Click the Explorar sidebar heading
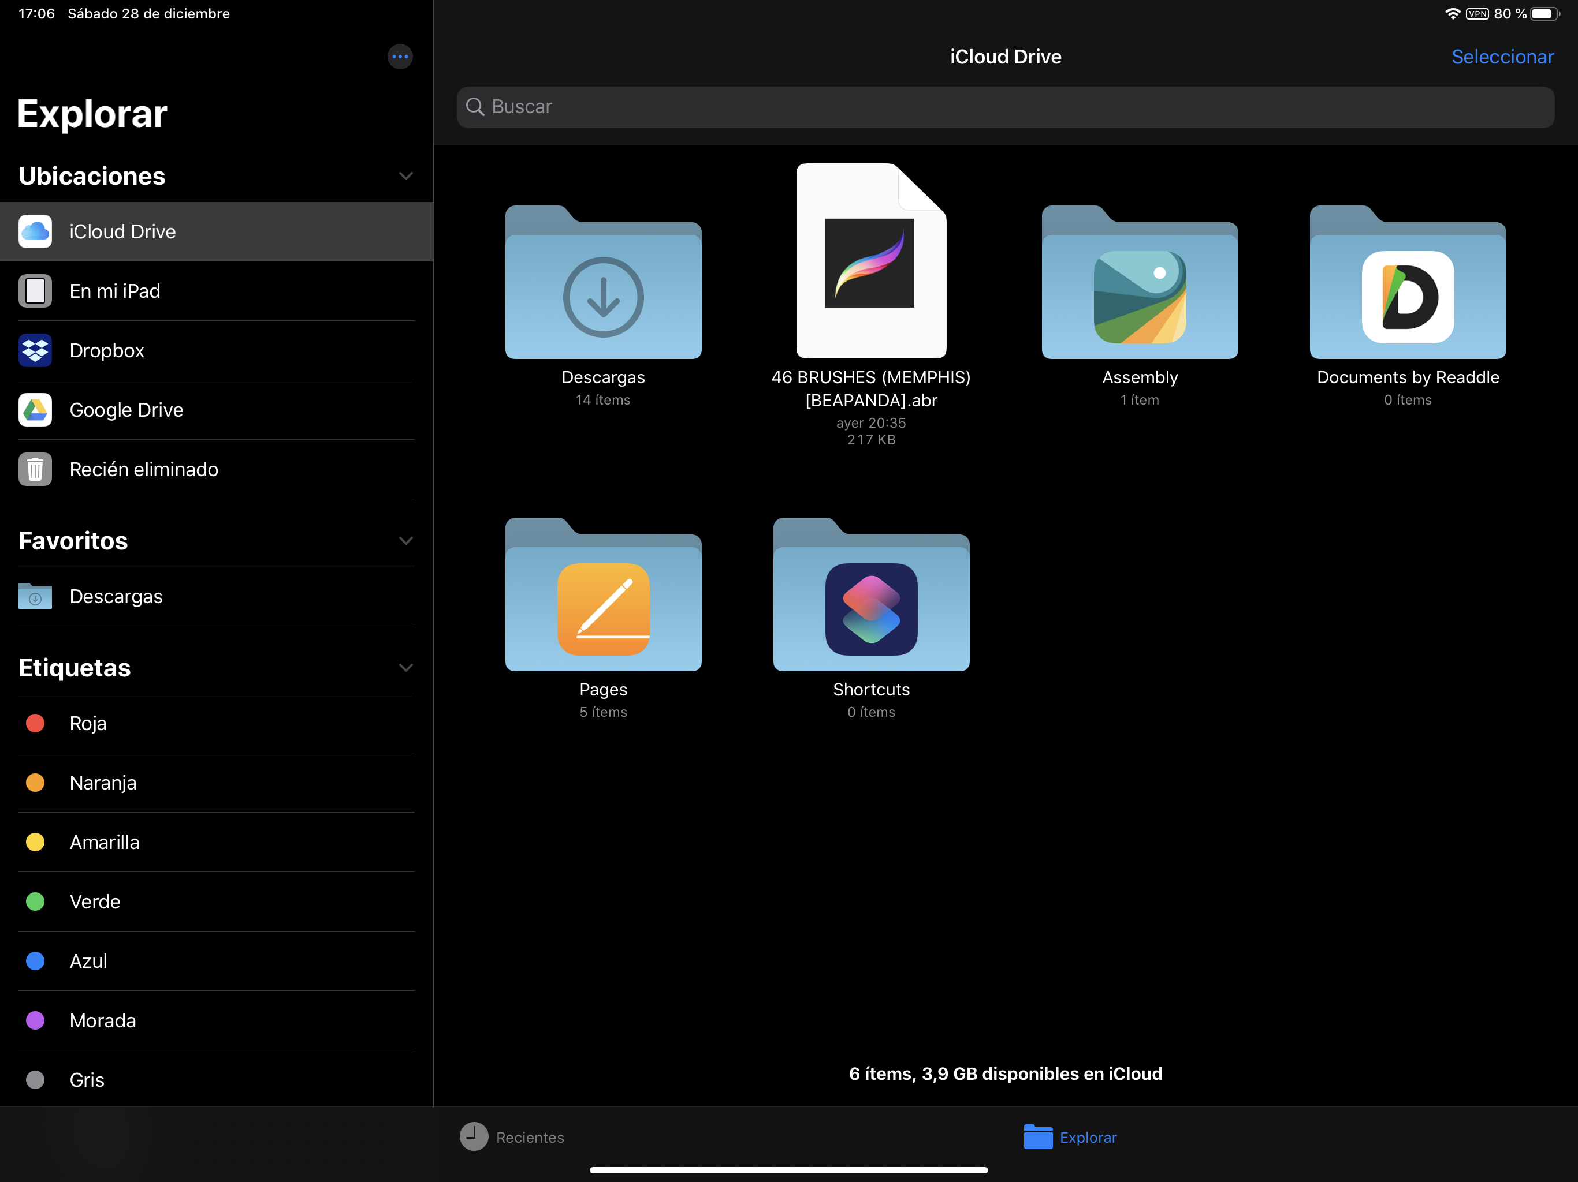The image size is (1578, 1182). [92, 114]
